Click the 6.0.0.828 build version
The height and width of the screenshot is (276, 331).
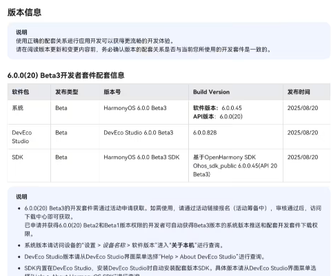pyautogui.click(x=205, y=133)
